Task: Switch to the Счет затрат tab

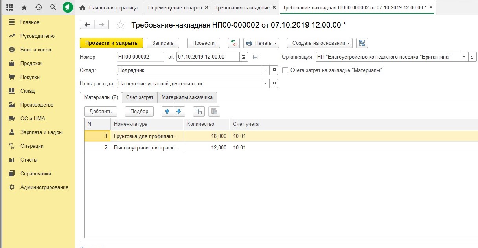Action: [x=140, y=97]
